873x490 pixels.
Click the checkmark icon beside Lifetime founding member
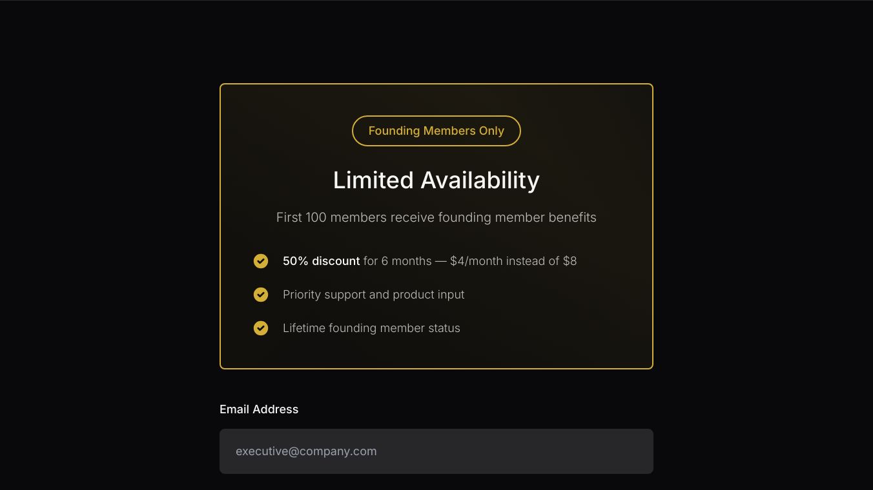pos(261,328)
